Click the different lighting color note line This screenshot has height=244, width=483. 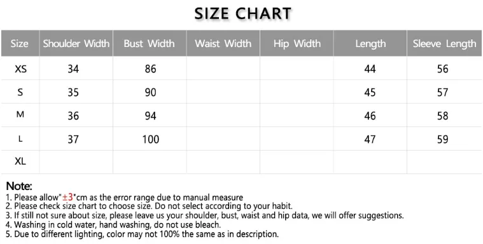[x=143, y=234]
